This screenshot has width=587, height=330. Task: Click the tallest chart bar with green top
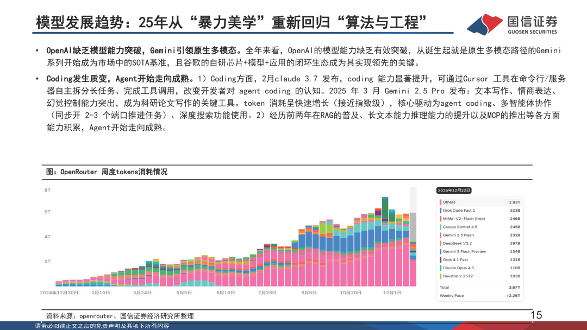coord(385,242)
